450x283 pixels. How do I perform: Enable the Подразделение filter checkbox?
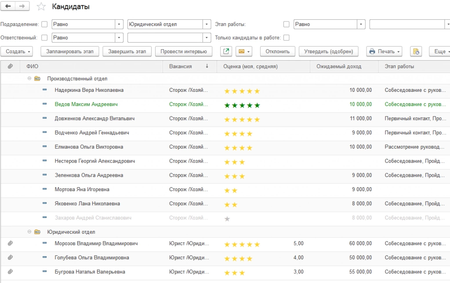(44, 24)
